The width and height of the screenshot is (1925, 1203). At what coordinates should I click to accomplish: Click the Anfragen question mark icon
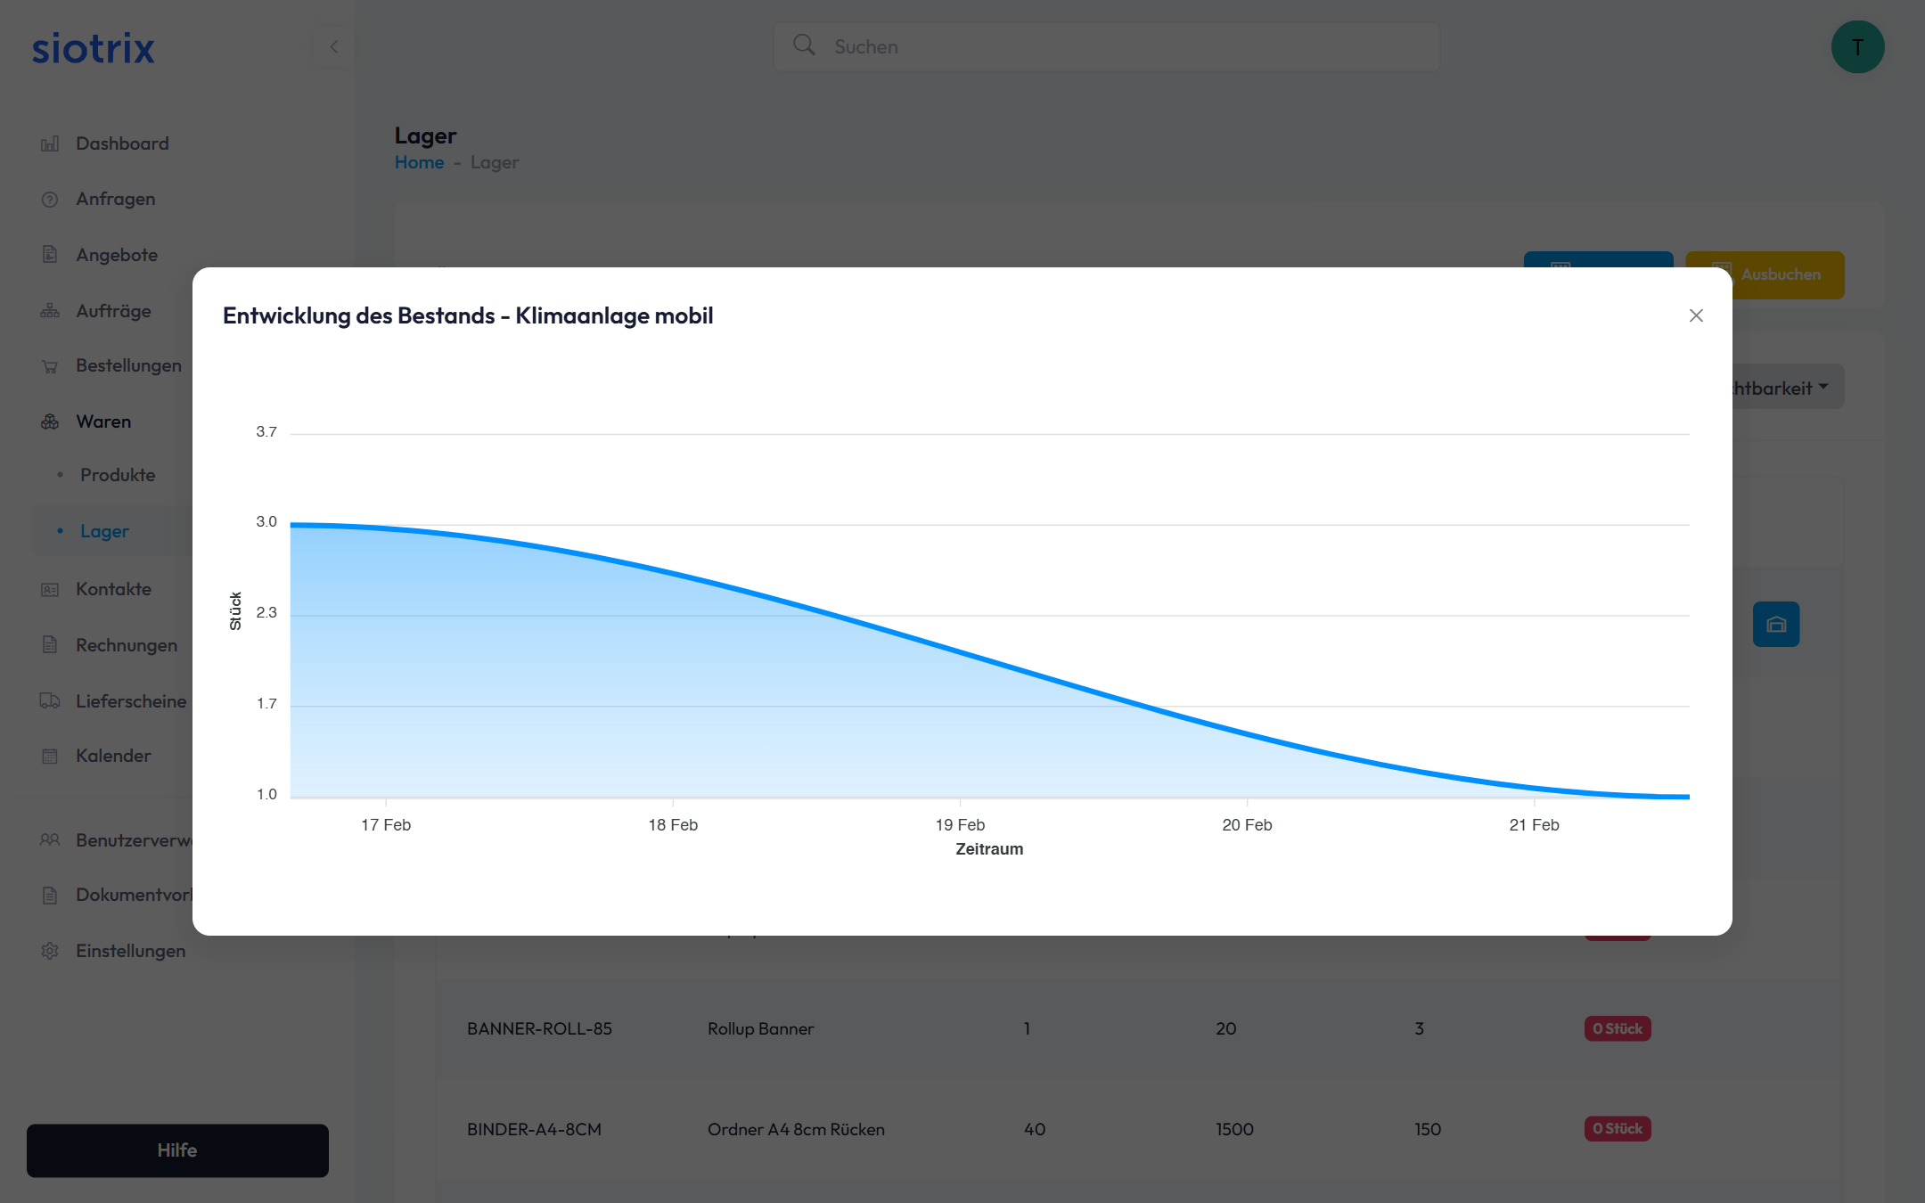pos(50,200)
